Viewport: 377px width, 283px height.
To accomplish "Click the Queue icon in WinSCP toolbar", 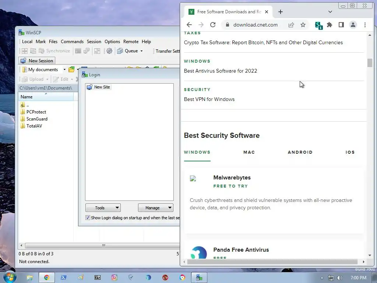I will 120,51.
